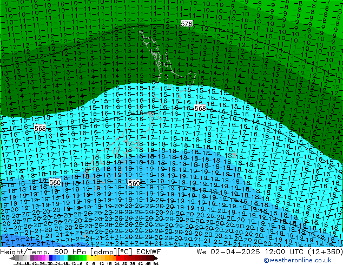Click the 568 contour label near map center

click(x=200, y=108)
